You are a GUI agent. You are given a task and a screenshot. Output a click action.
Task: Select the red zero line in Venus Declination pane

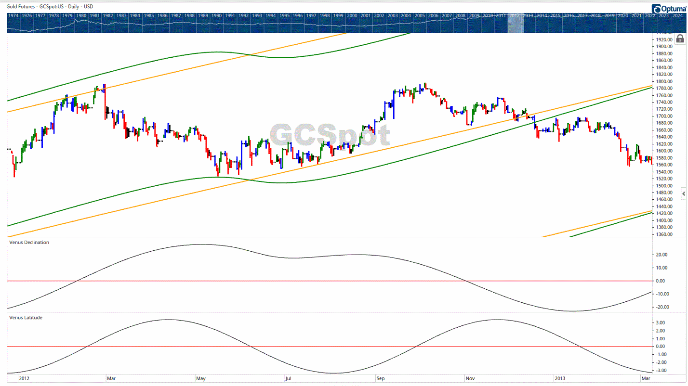click(330, 281)
